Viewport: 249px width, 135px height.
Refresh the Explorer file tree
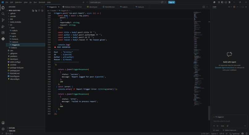39,11
